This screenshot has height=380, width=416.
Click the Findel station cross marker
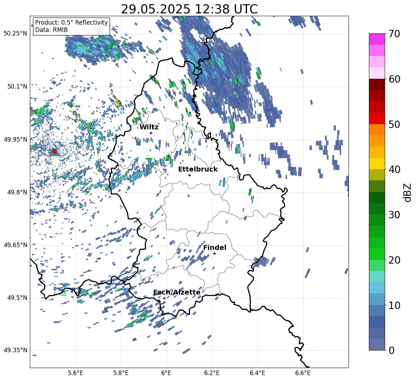click(214, 254)
